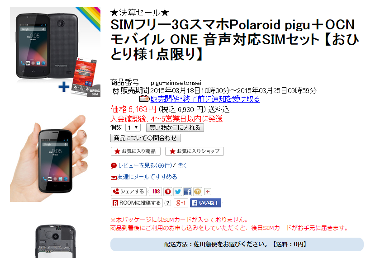Share the product on Twitter
This screenshot has height=258, width=385.
(x=178, y=192)
